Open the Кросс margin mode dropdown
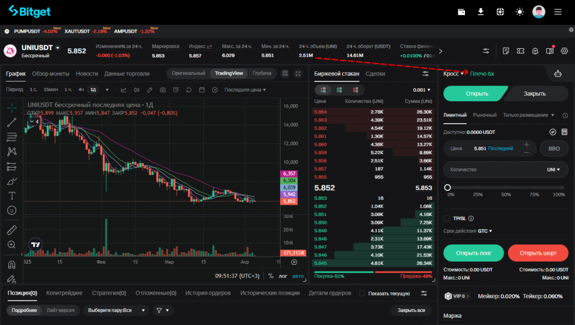Viewport: 575px width, 325px height. [453, 74]
